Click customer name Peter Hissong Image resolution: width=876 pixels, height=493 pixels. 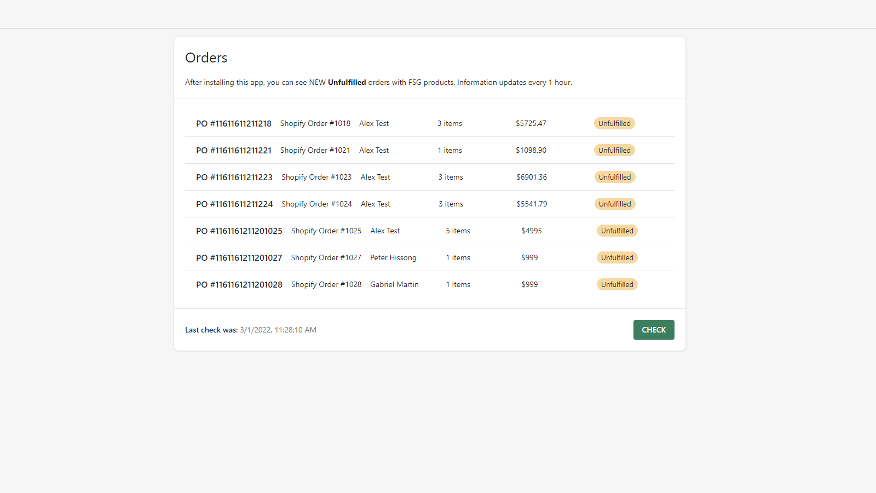tap(393, 258)
